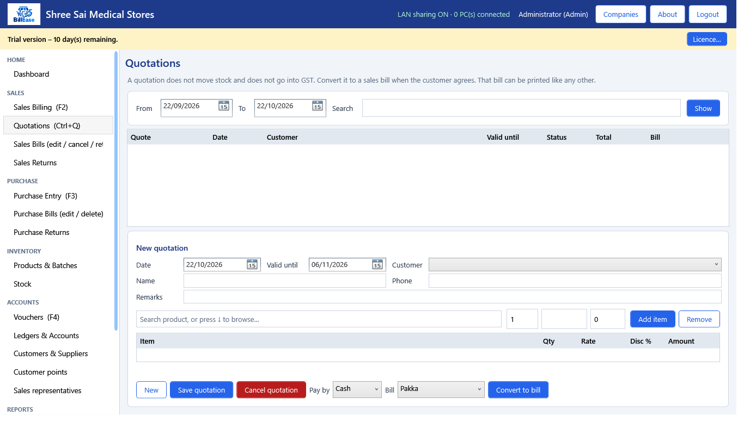
Task: Click the customer Name field
Action: [285, 281]
